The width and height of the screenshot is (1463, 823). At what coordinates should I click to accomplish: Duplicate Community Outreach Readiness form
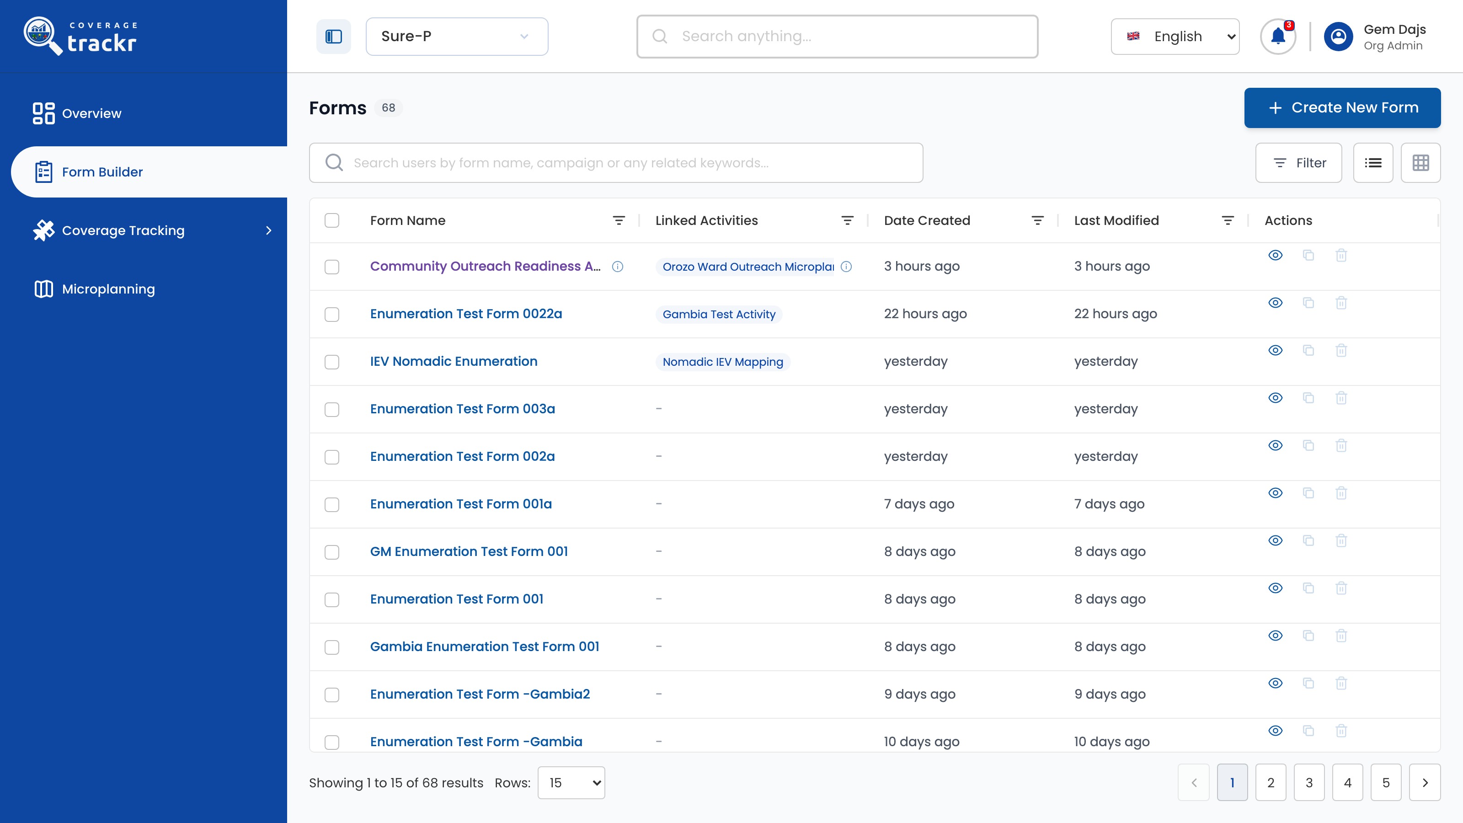click(1308, 255)
